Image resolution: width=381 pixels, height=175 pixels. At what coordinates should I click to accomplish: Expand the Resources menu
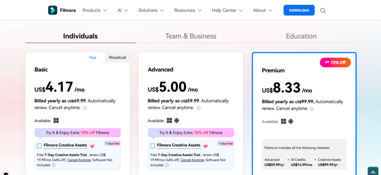pos(188,10)
